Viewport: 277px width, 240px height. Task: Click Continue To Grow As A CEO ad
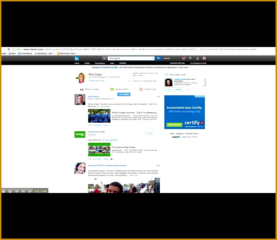coord(104,67)
